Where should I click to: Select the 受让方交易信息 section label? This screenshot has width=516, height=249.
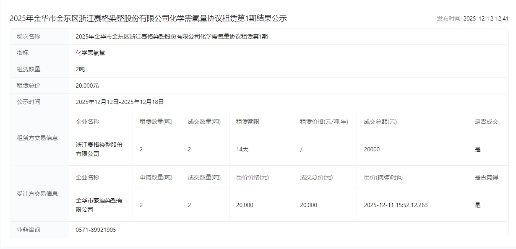point(37,194)
